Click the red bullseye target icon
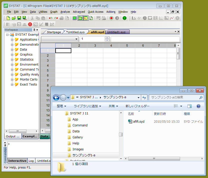The width and height of the screenshot is (208, 178). 30,24
